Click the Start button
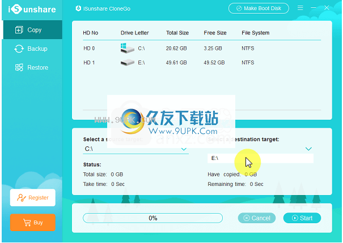 tap(302, 218)
